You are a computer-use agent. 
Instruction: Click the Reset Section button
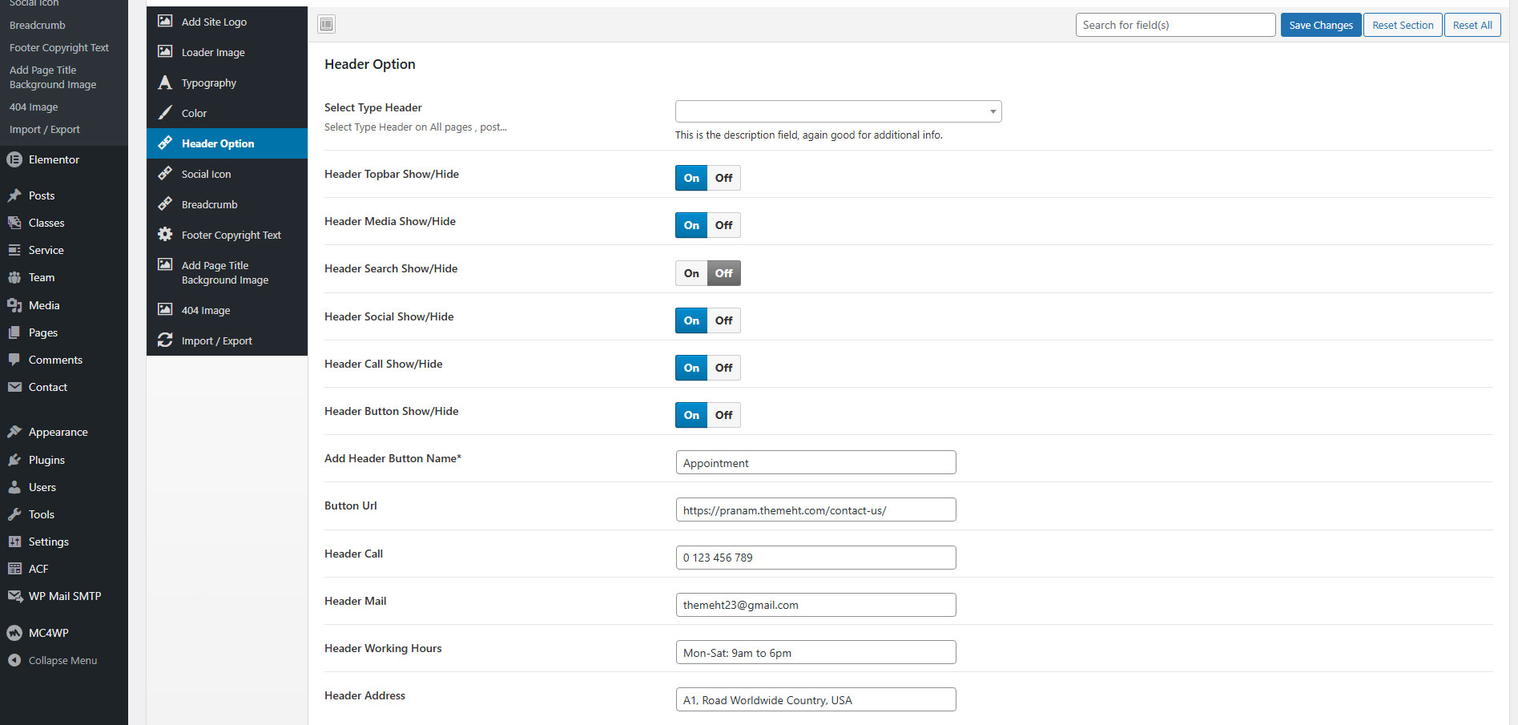point(1403,25)
